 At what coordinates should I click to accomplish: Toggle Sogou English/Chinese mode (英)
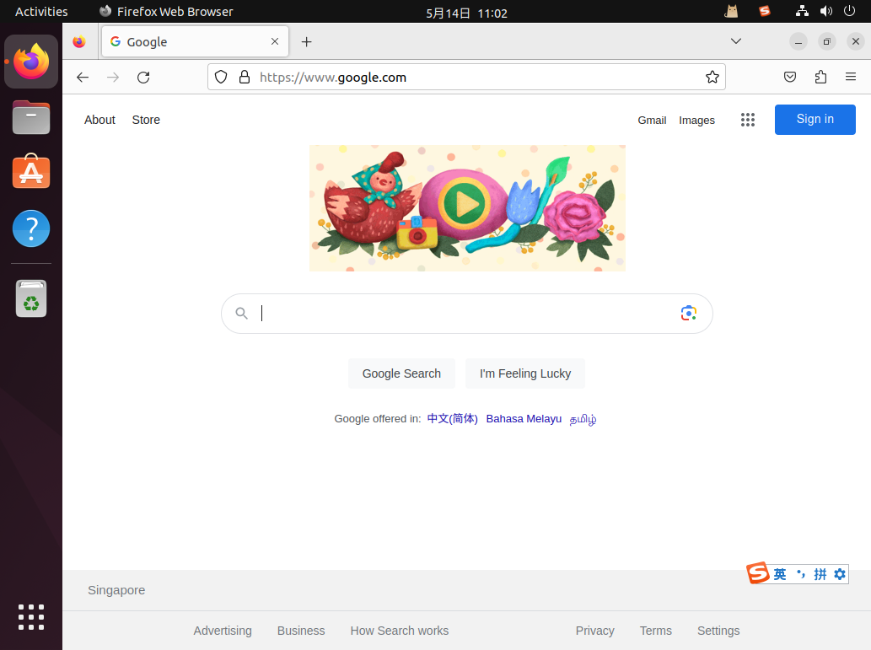(x=780, y=574)
